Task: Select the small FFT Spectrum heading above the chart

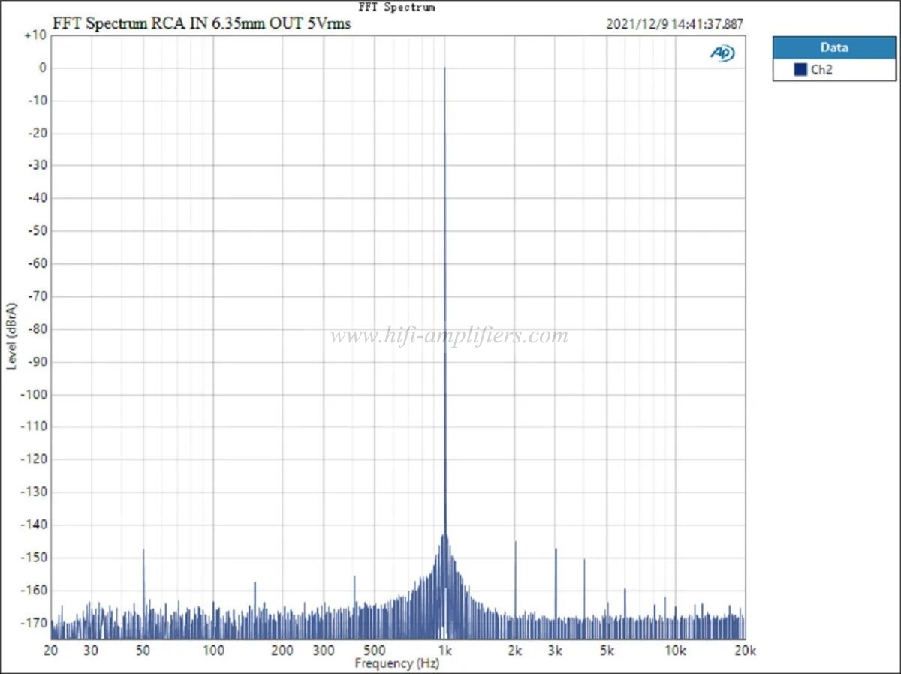Action: [397, 7]
